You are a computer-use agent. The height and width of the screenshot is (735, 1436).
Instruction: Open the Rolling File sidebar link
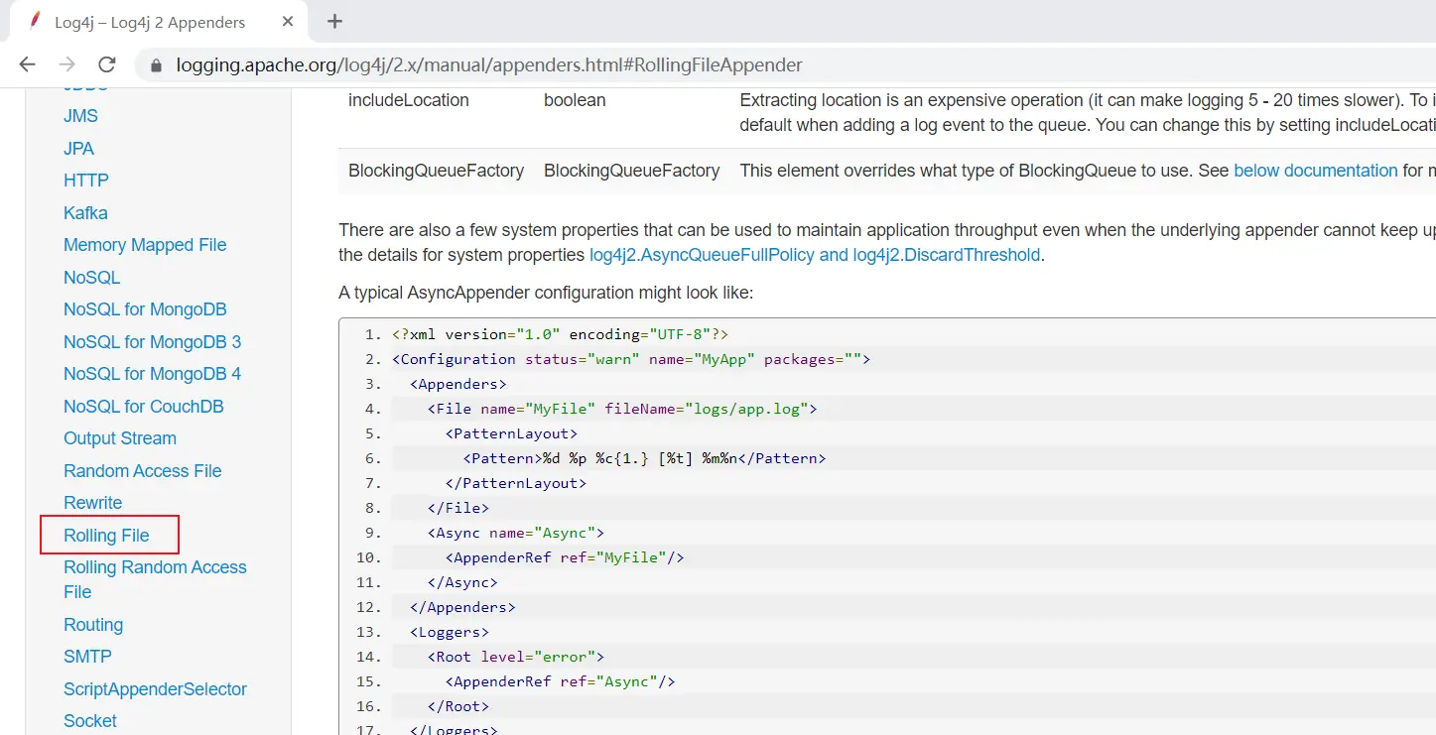click(x=106, y=536)
